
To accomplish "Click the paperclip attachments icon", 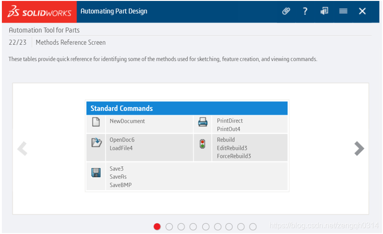I will (x=286, y=11).
